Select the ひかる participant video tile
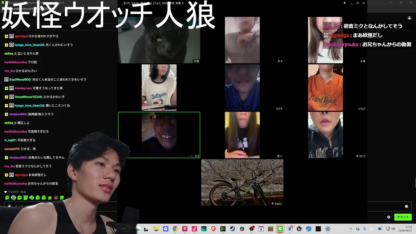 point(242,87)
